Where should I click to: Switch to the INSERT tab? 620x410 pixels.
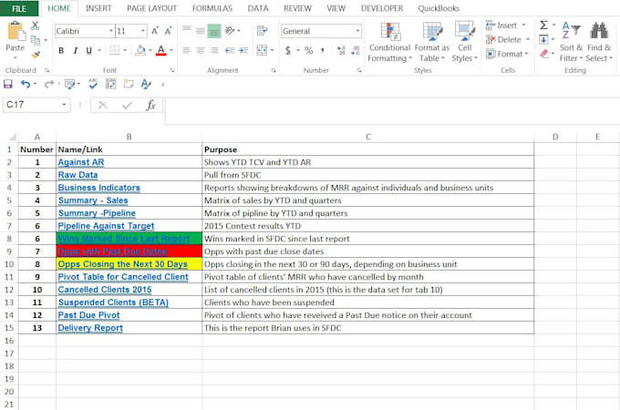pos(98,8)
